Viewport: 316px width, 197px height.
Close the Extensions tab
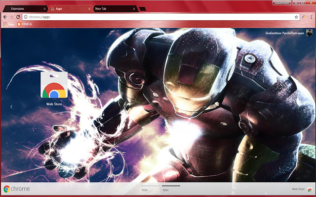[x=44, y=9]
